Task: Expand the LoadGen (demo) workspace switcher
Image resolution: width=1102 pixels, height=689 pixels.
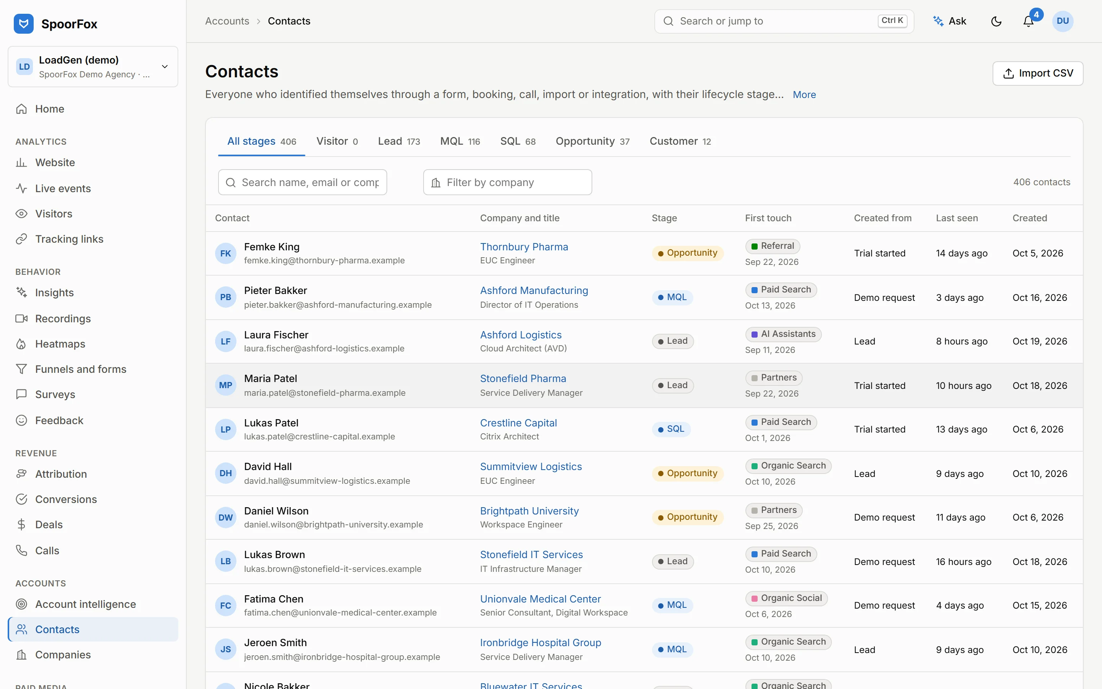Action: point(93,67)
